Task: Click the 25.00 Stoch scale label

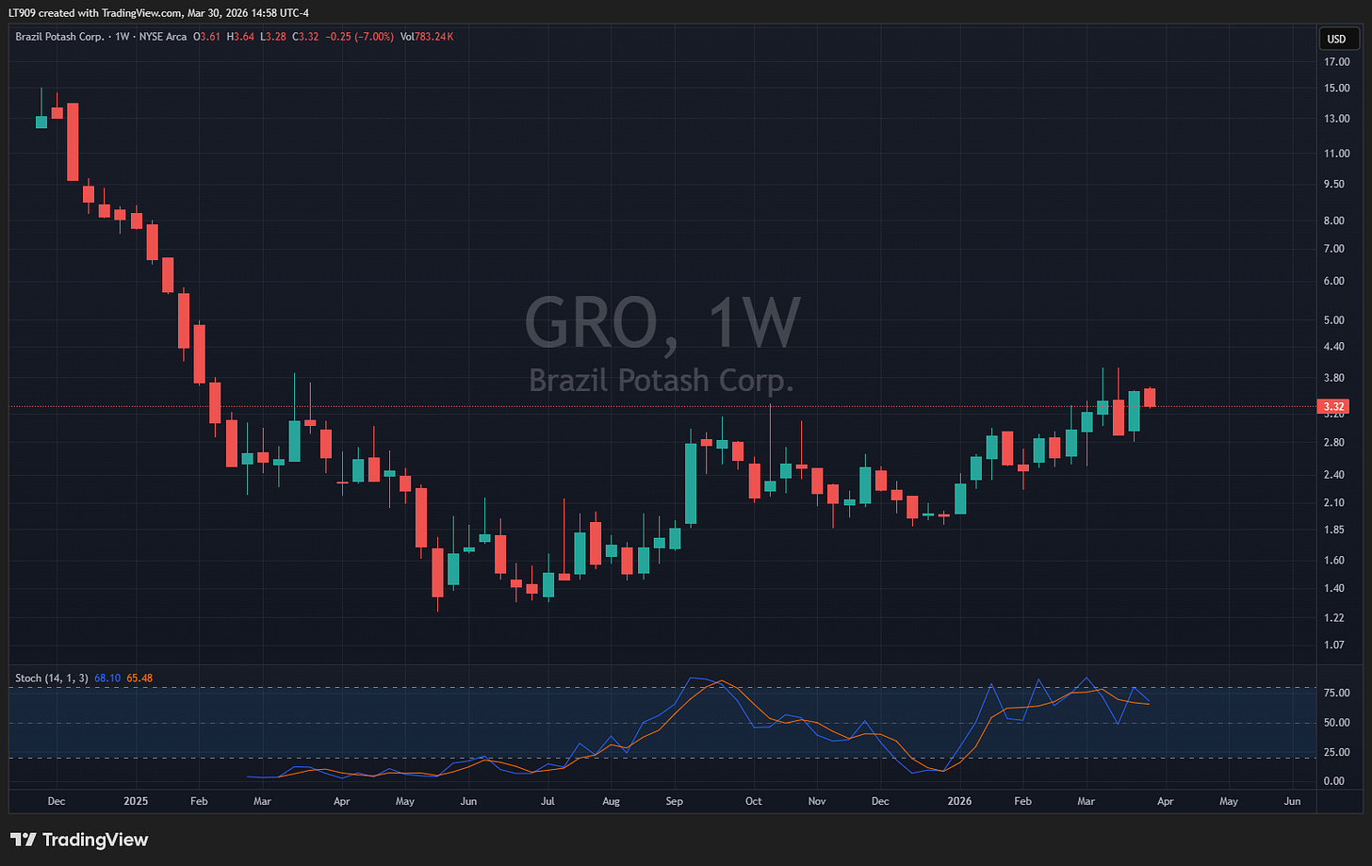Action: 1336,752
